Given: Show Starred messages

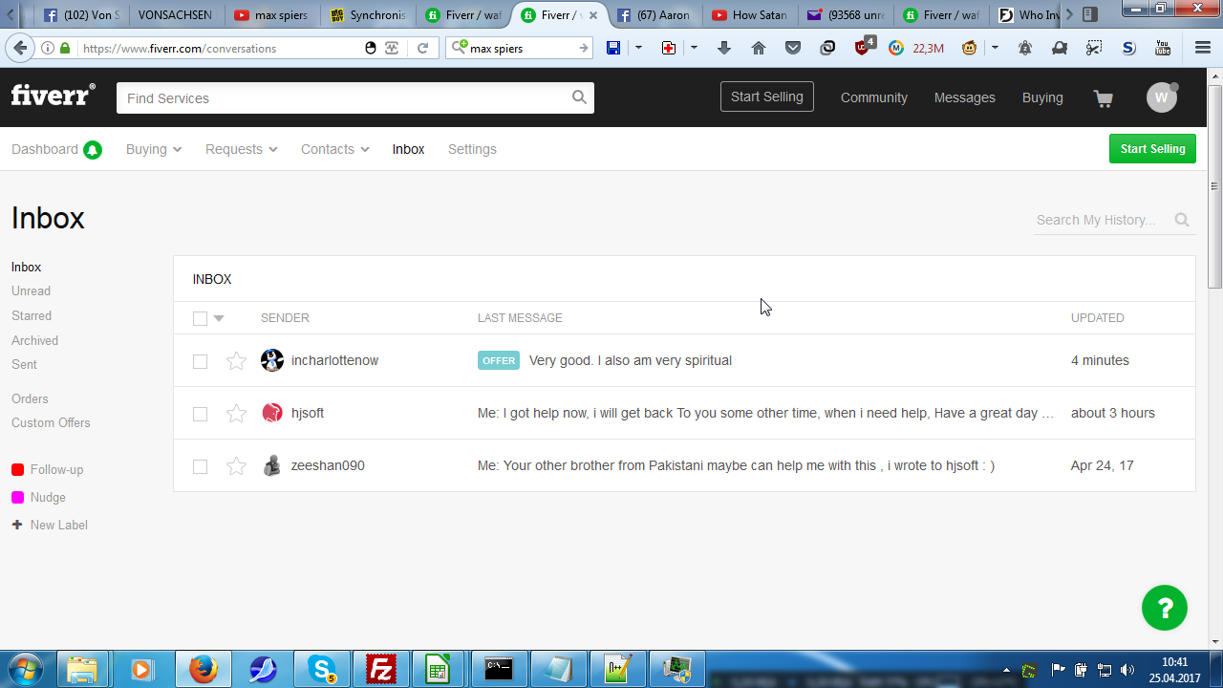Looking at the screenshot, I should [32, 316].
